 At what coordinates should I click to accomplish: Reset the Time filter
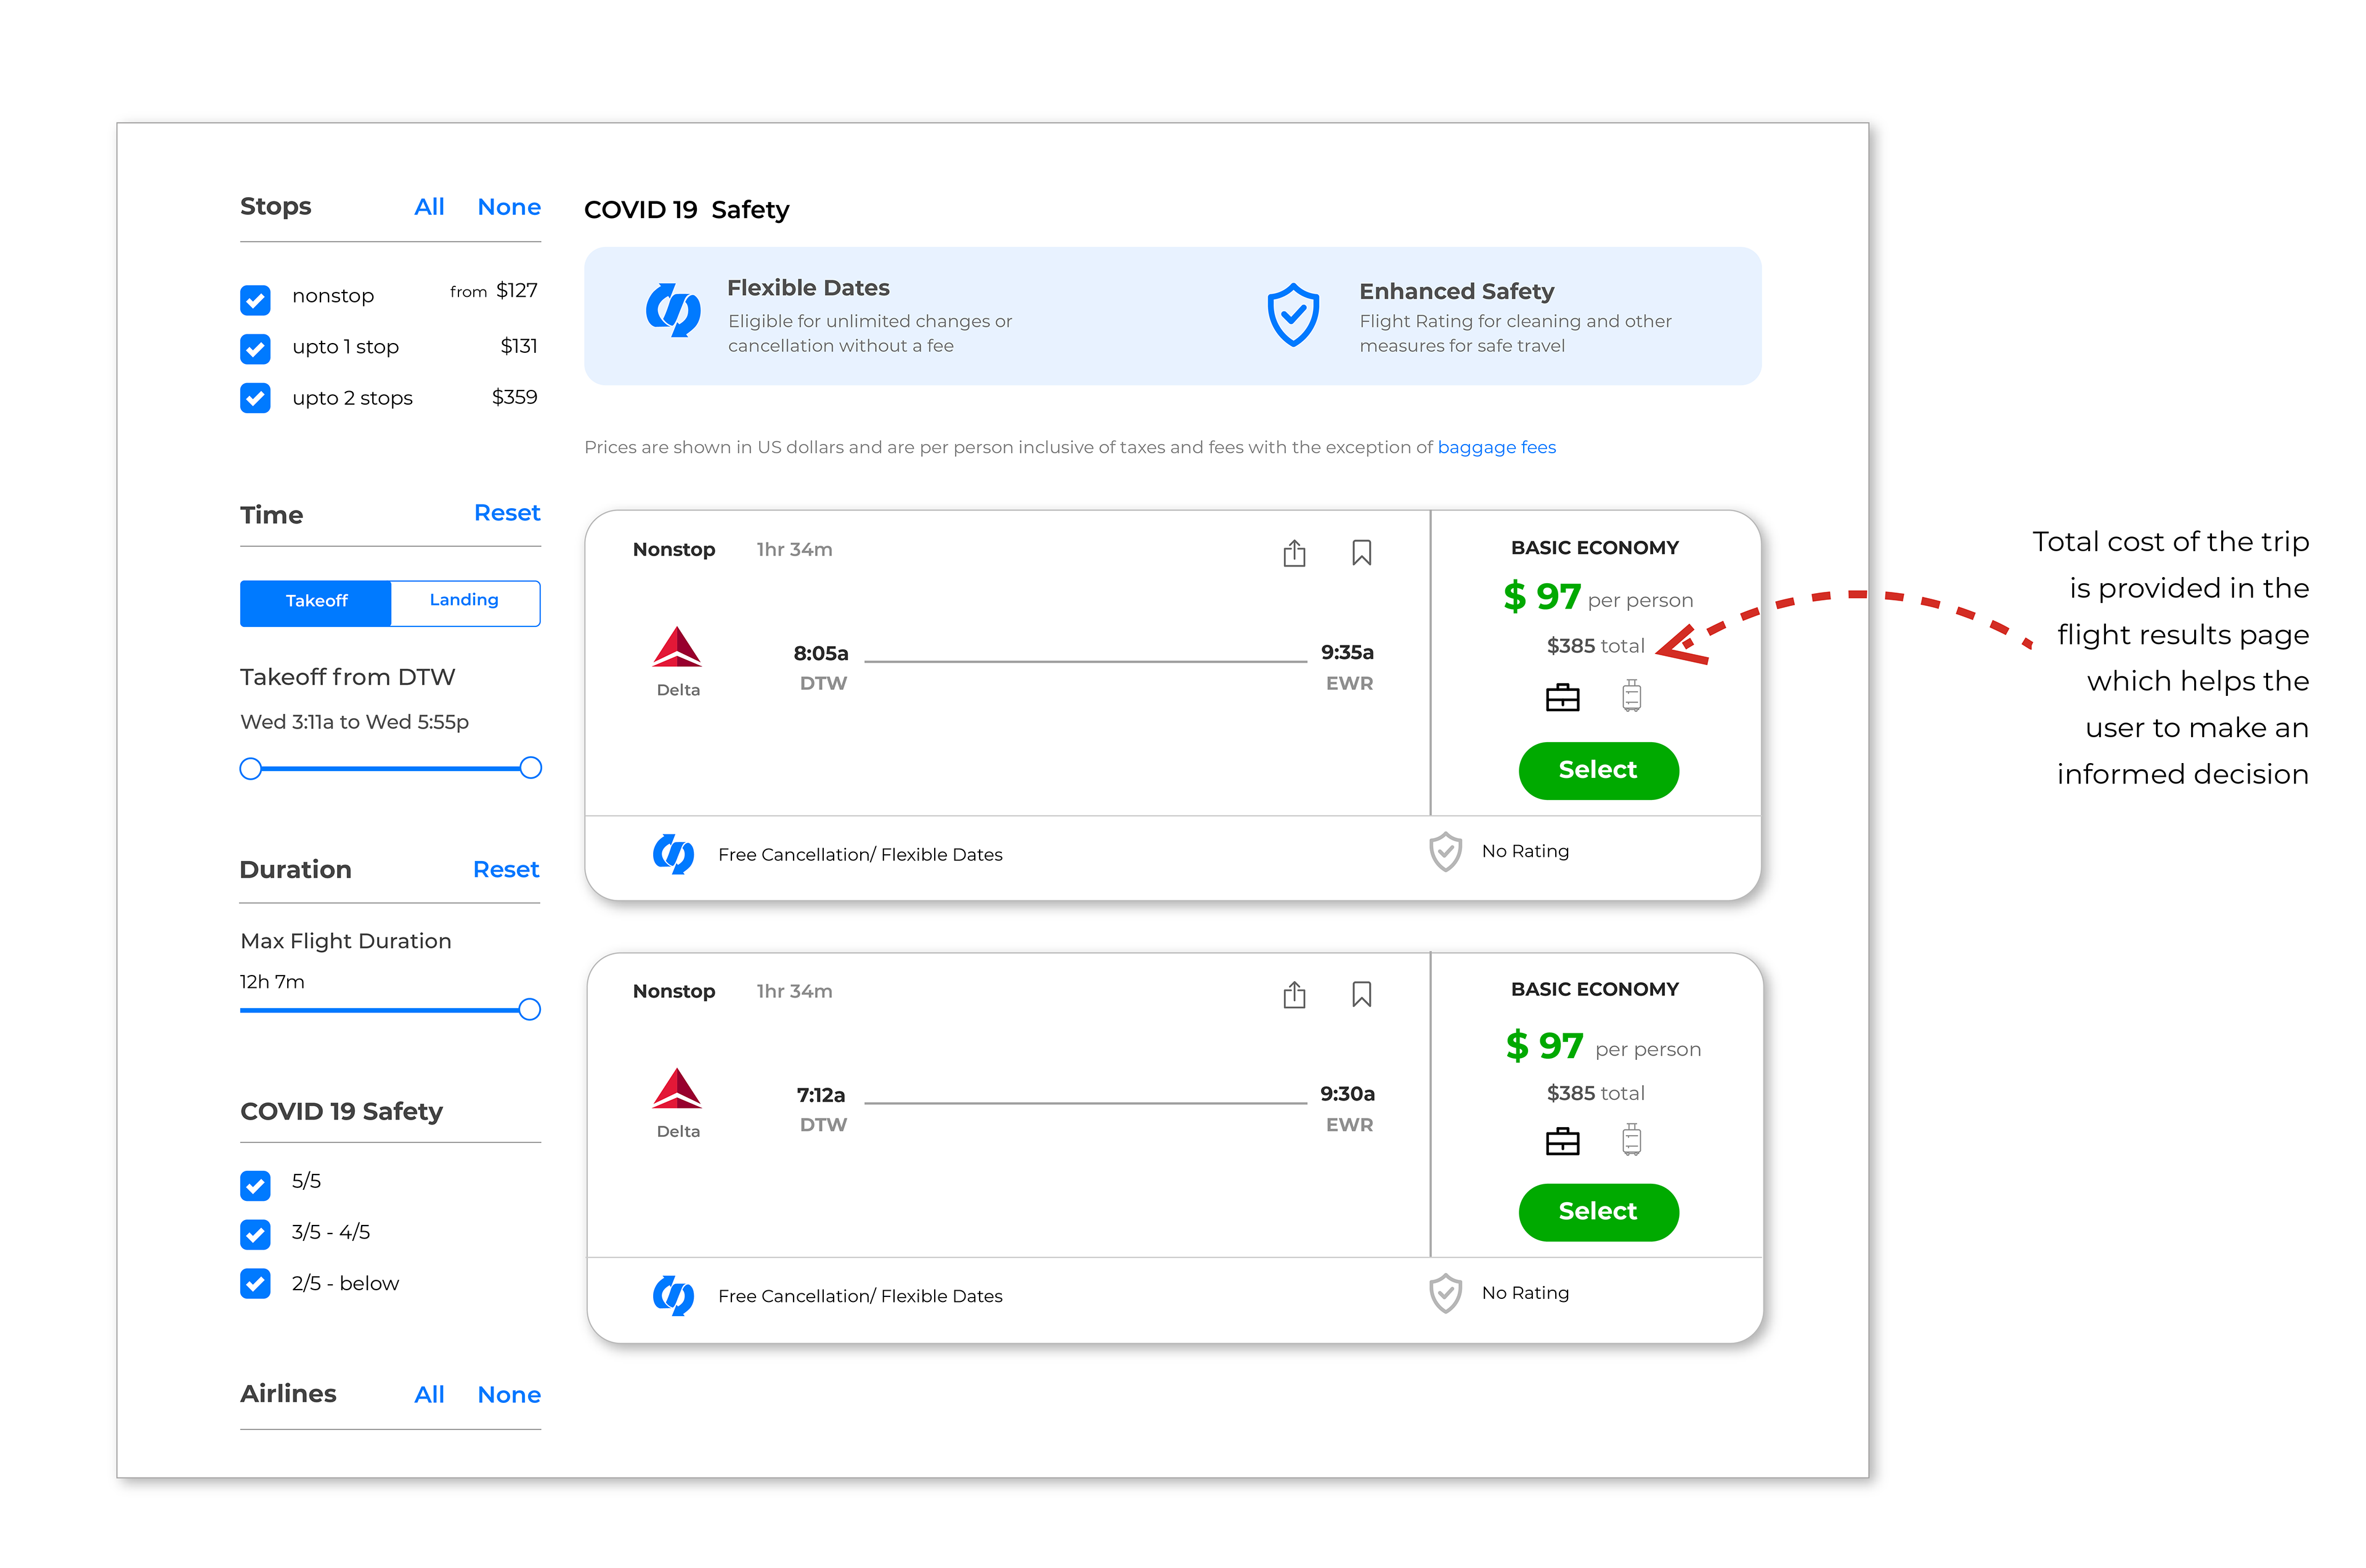[506, 513]
